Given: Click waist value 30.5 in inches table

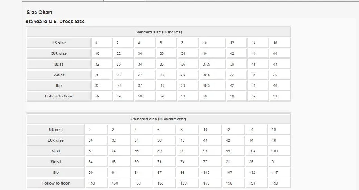Looking at the screenshot, I should pos(206,75).
